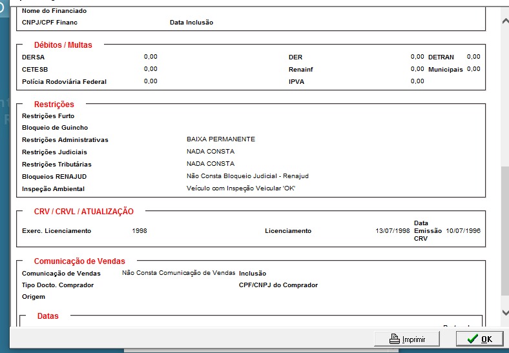Viewport: 509px width, 353px height.
Task: Click the vertical scrollbar thumb
Action: pyautogui.click(x=504, y=232)
